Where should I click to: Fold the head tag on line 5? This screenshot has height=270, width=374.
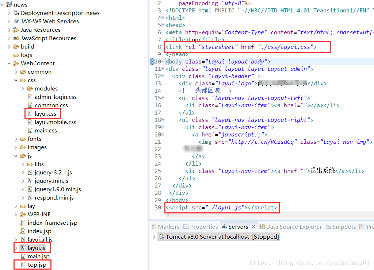(163, 25)
